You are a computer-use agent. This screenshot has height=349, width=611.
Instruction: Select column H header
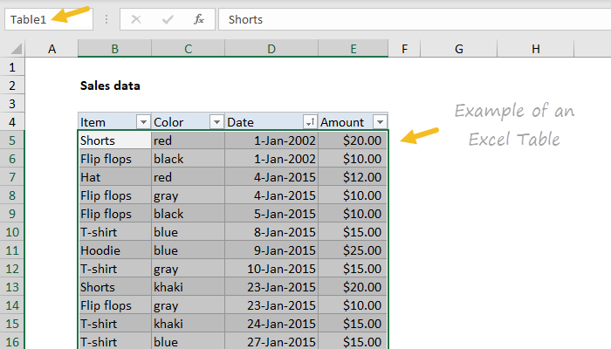point(535,50)
